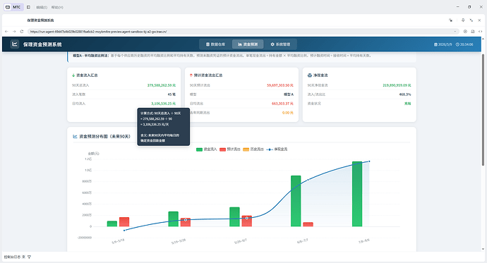
Task: Expand the address bar dropdown arrow
Action: (455, 31)
